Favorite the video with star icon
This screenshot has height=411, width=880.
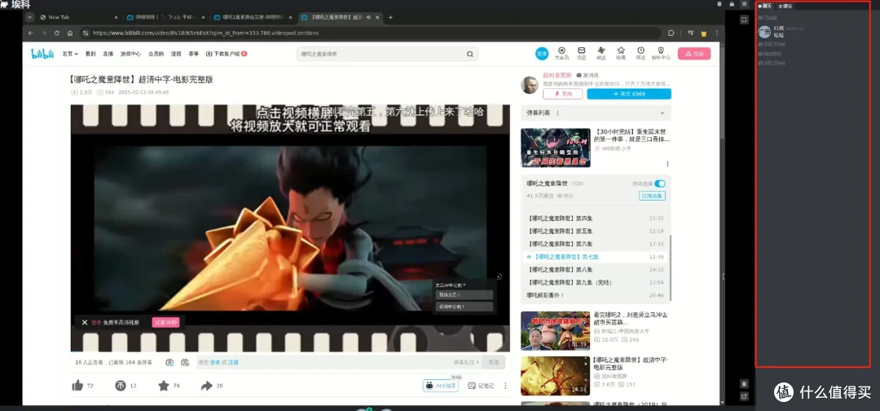click(x=163, y=386)
